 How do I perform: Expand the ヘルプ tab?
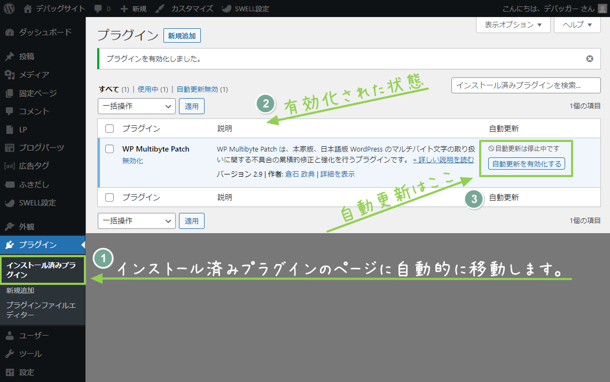tap(577, 25)
